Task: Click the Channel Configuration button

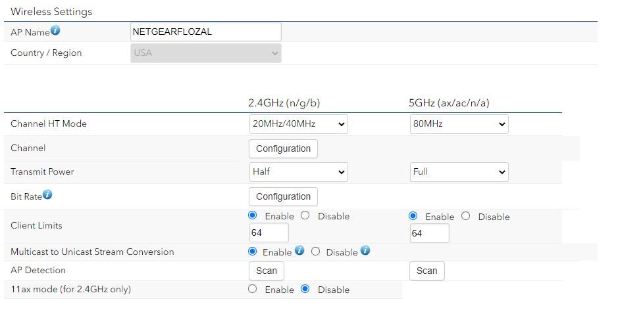Action: click(283, 148)
